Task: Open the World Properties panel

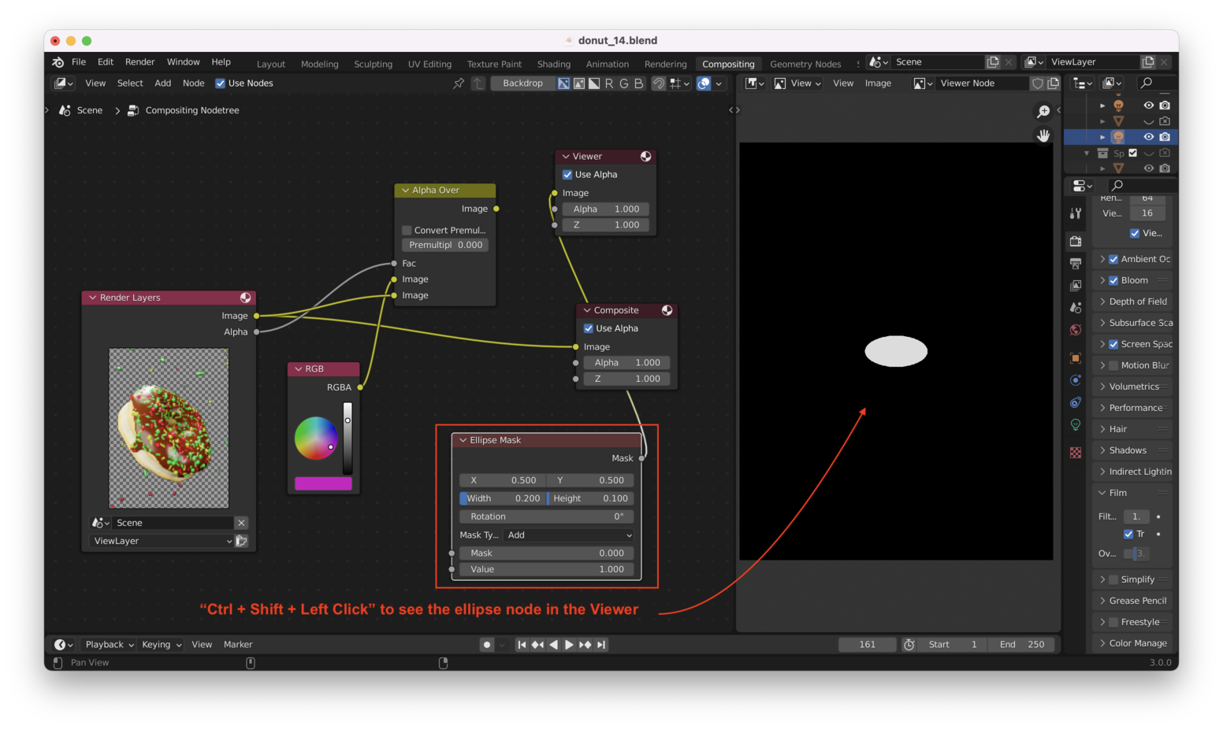Action: pos(1076,330)
